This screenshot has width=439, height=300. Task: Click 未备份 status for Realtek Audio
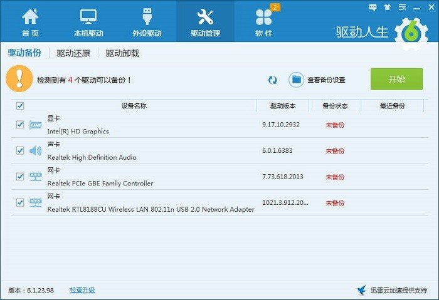click(335, 151)
